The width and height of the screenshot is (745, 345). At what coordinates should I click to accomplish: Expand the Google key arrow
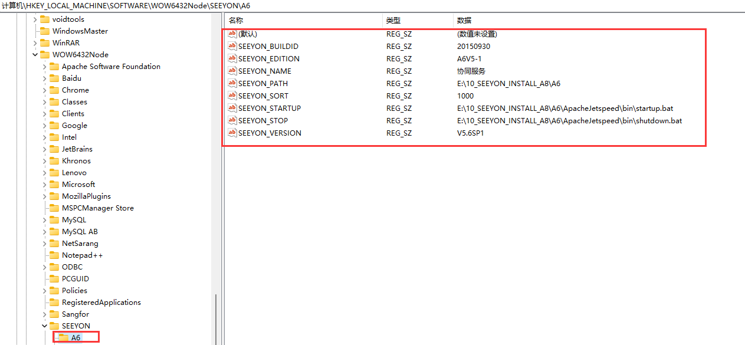pyautogui.click(x=44, y=125)
